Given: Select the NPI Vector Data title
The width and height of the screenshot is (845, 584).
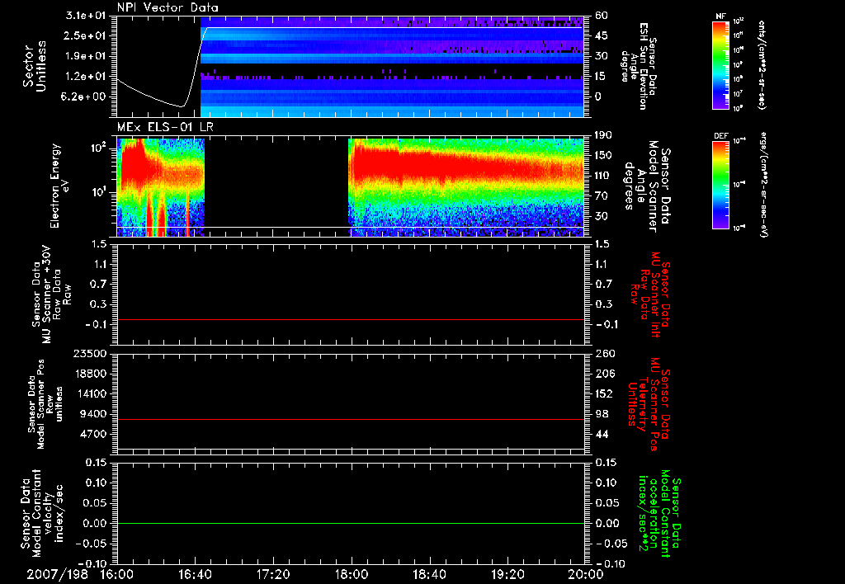Looking at the screenshot, I should click(x=168, y=7).
